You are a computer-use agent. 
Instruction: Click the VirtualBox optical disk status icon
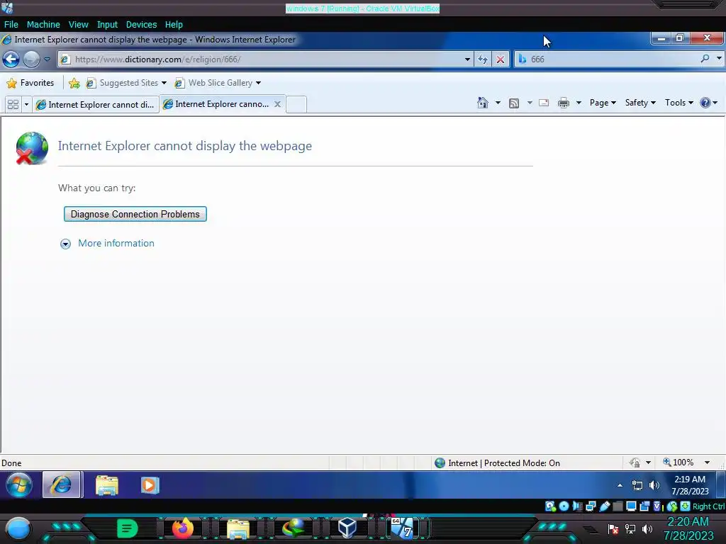pyautogui.click(x=564, y=506)
